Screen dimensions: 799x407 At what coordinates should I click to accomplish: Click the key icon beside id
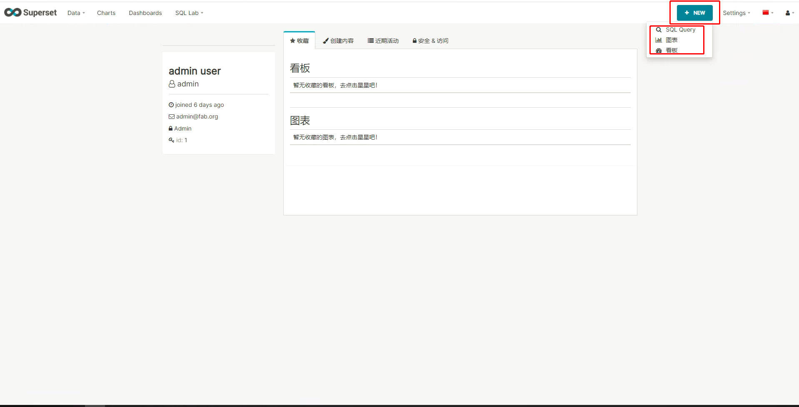[x=171, y=140]
